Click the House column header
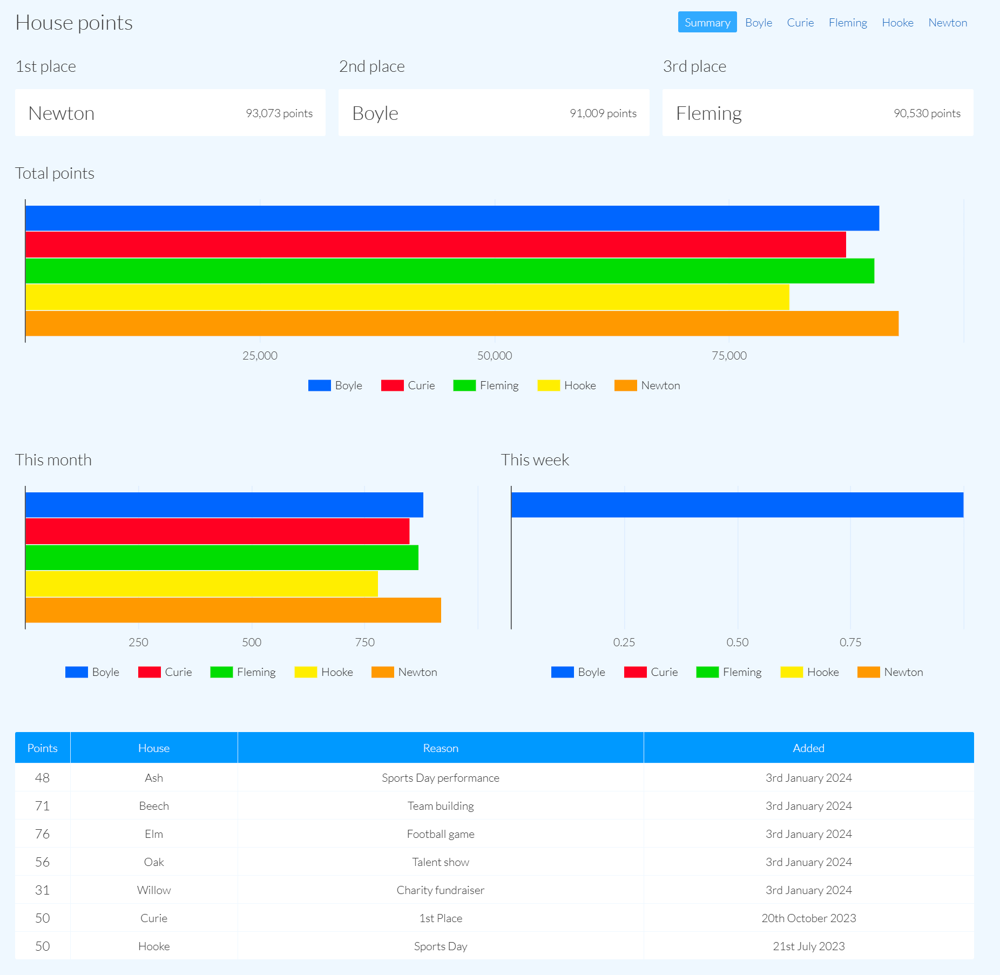This screenshot has height=975, width=1000. [x=153, y=748]
